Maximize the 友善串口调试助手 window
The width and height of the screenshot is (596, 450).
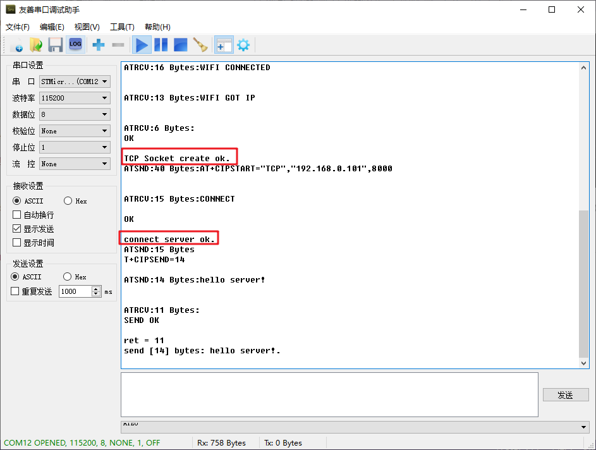(552, 9)
